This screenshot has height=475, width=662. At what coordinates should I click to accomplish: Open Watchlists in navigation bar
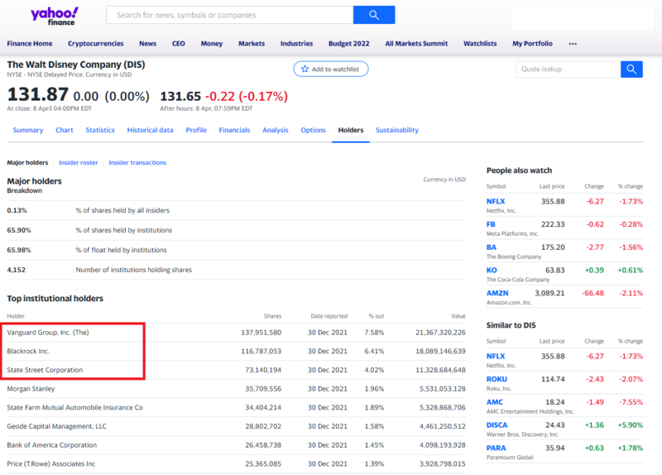coord(480,44)
